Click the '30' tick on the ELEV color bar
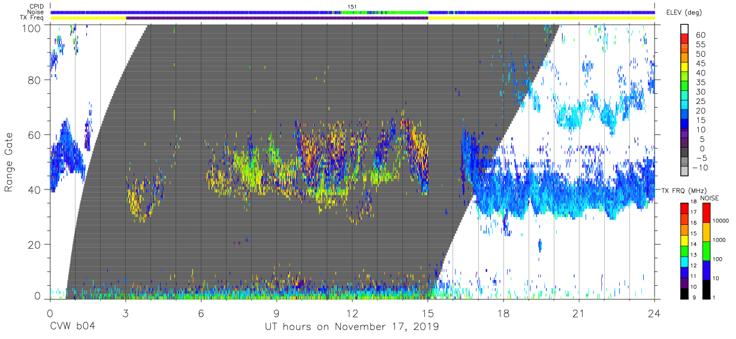The image size is (736, 339). click(699, 91)
